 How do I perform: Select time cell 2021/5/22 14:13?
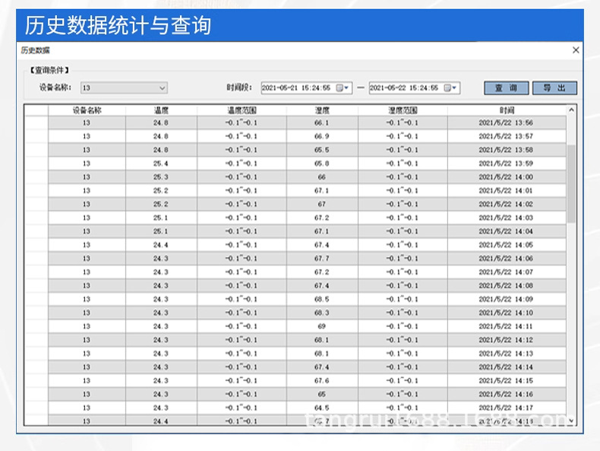(x=507, y=354)
